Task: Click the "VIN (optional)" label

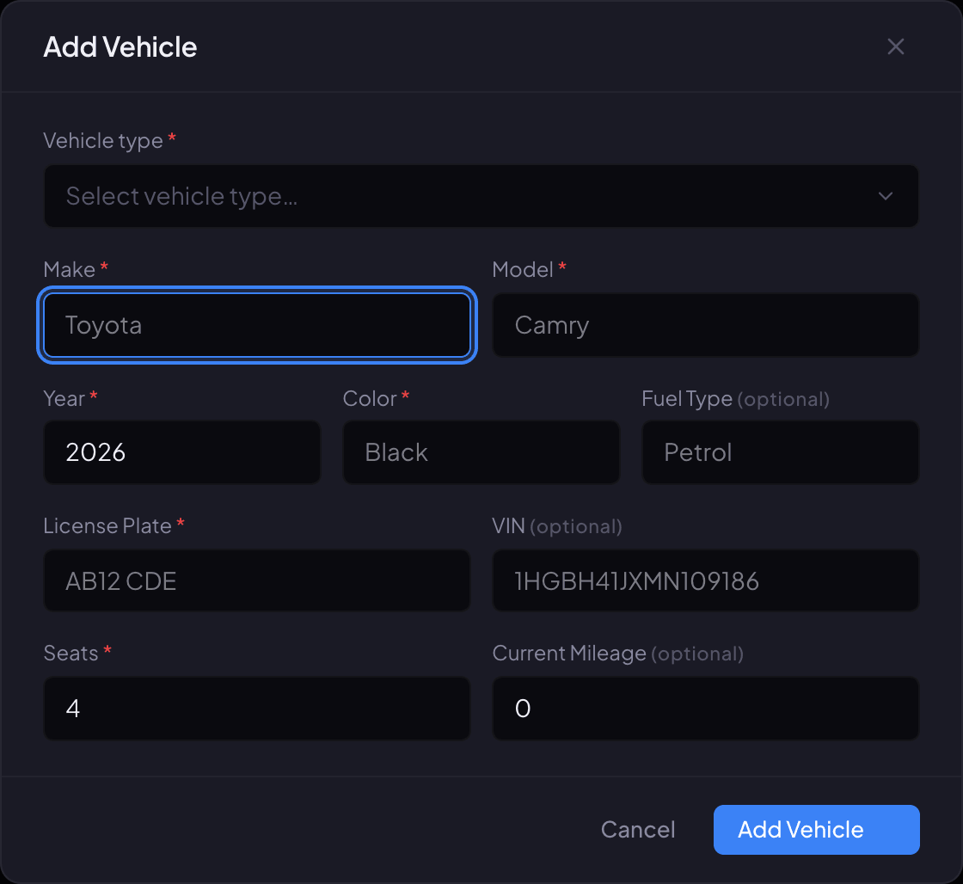Action: pyautogui.click(x=557, y=526)
